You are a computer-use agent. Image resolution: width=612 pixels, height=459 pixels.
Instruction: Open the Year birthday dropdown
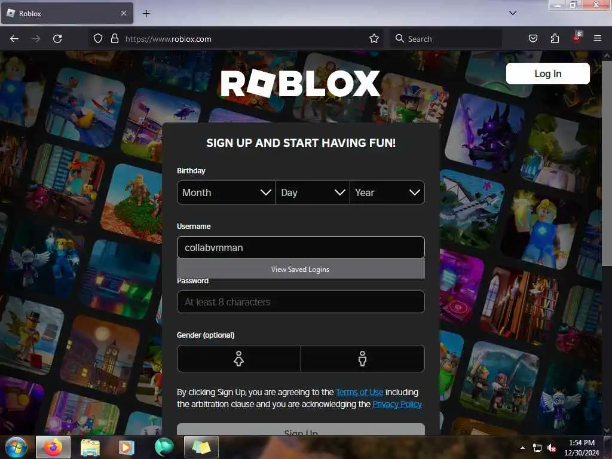click(x=387, y=192)
